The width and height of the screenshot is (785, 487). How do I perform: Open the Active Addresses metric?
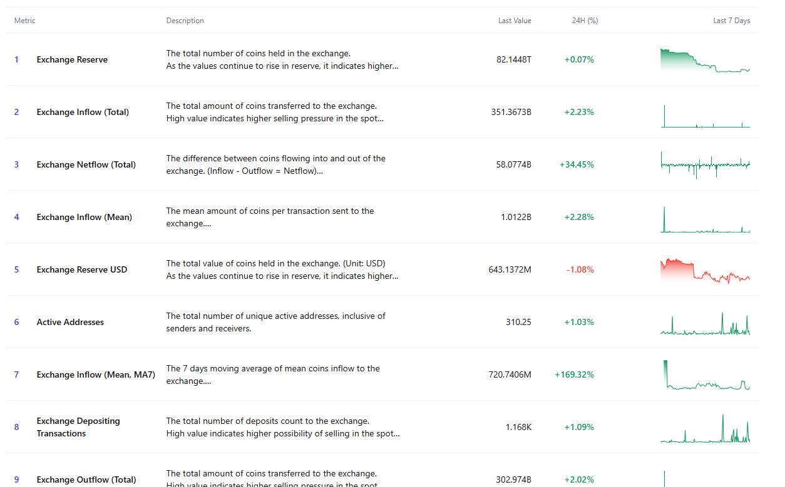[70, 323]
